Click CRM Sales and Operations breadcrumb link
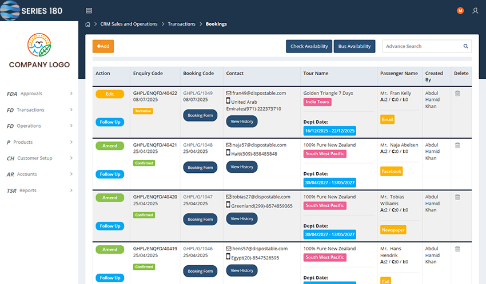 [x=129, y=24]
